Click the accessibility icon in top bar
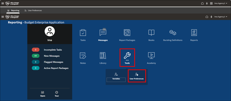This screenshot has width=231, height=101. coord(207,3)
